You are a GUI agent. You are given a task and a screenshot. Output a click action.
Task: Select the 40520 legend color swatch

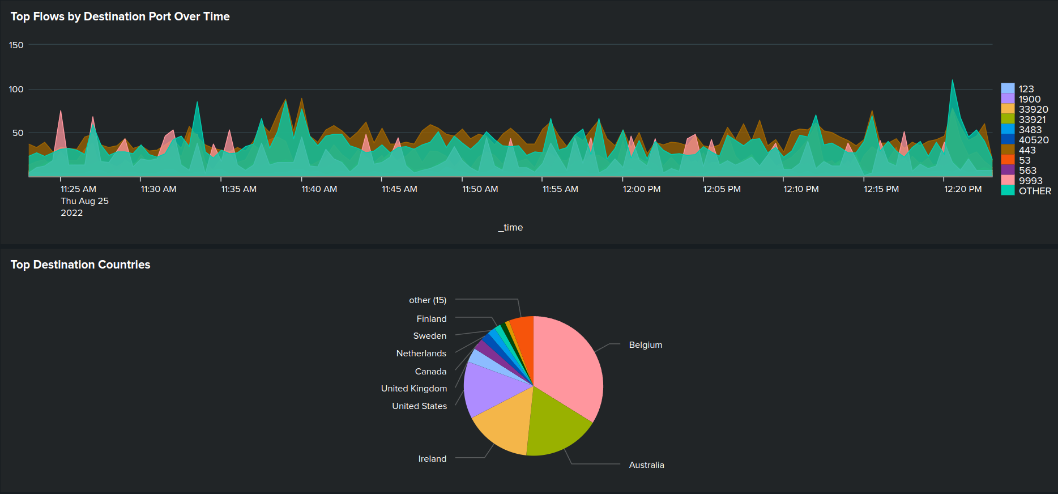1008,139
